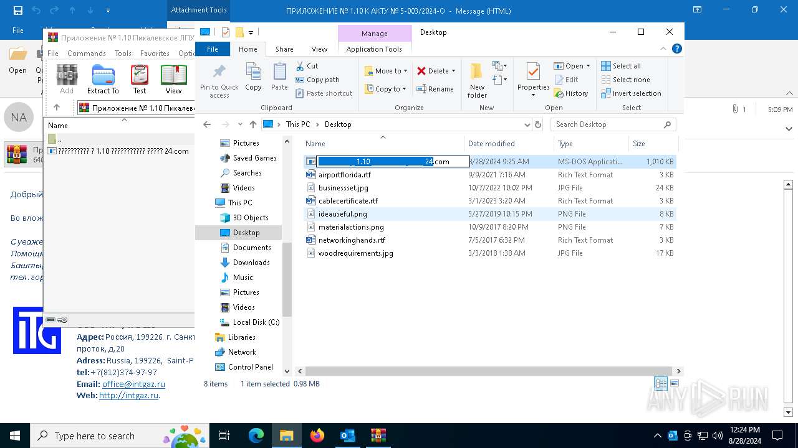Click Extract To in WinRAR toolbar

click(x=103, y=80)
